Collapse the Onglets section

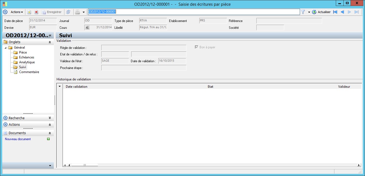pos(50,42)
